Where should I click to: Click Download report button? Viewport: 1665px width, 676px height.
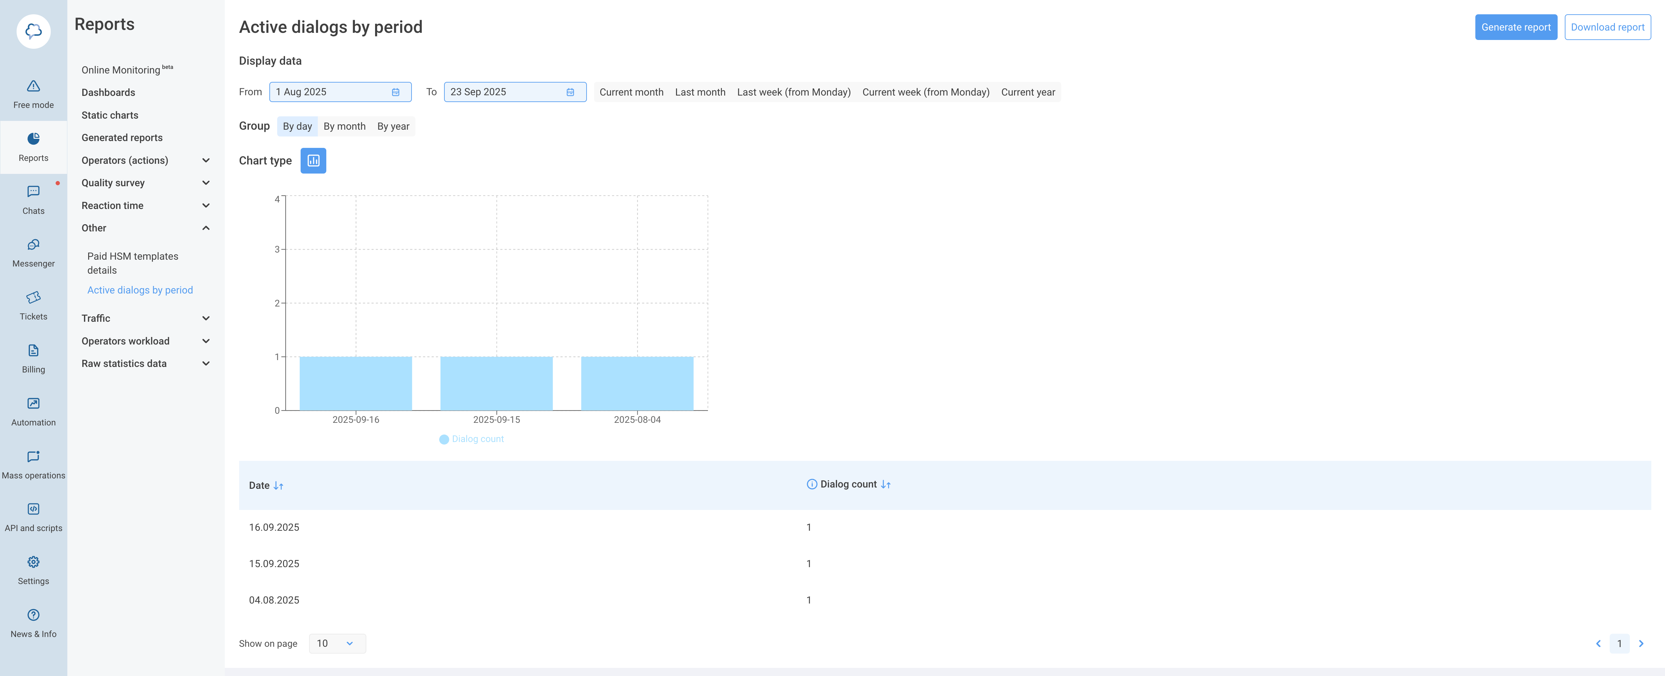click(1607, 27)
